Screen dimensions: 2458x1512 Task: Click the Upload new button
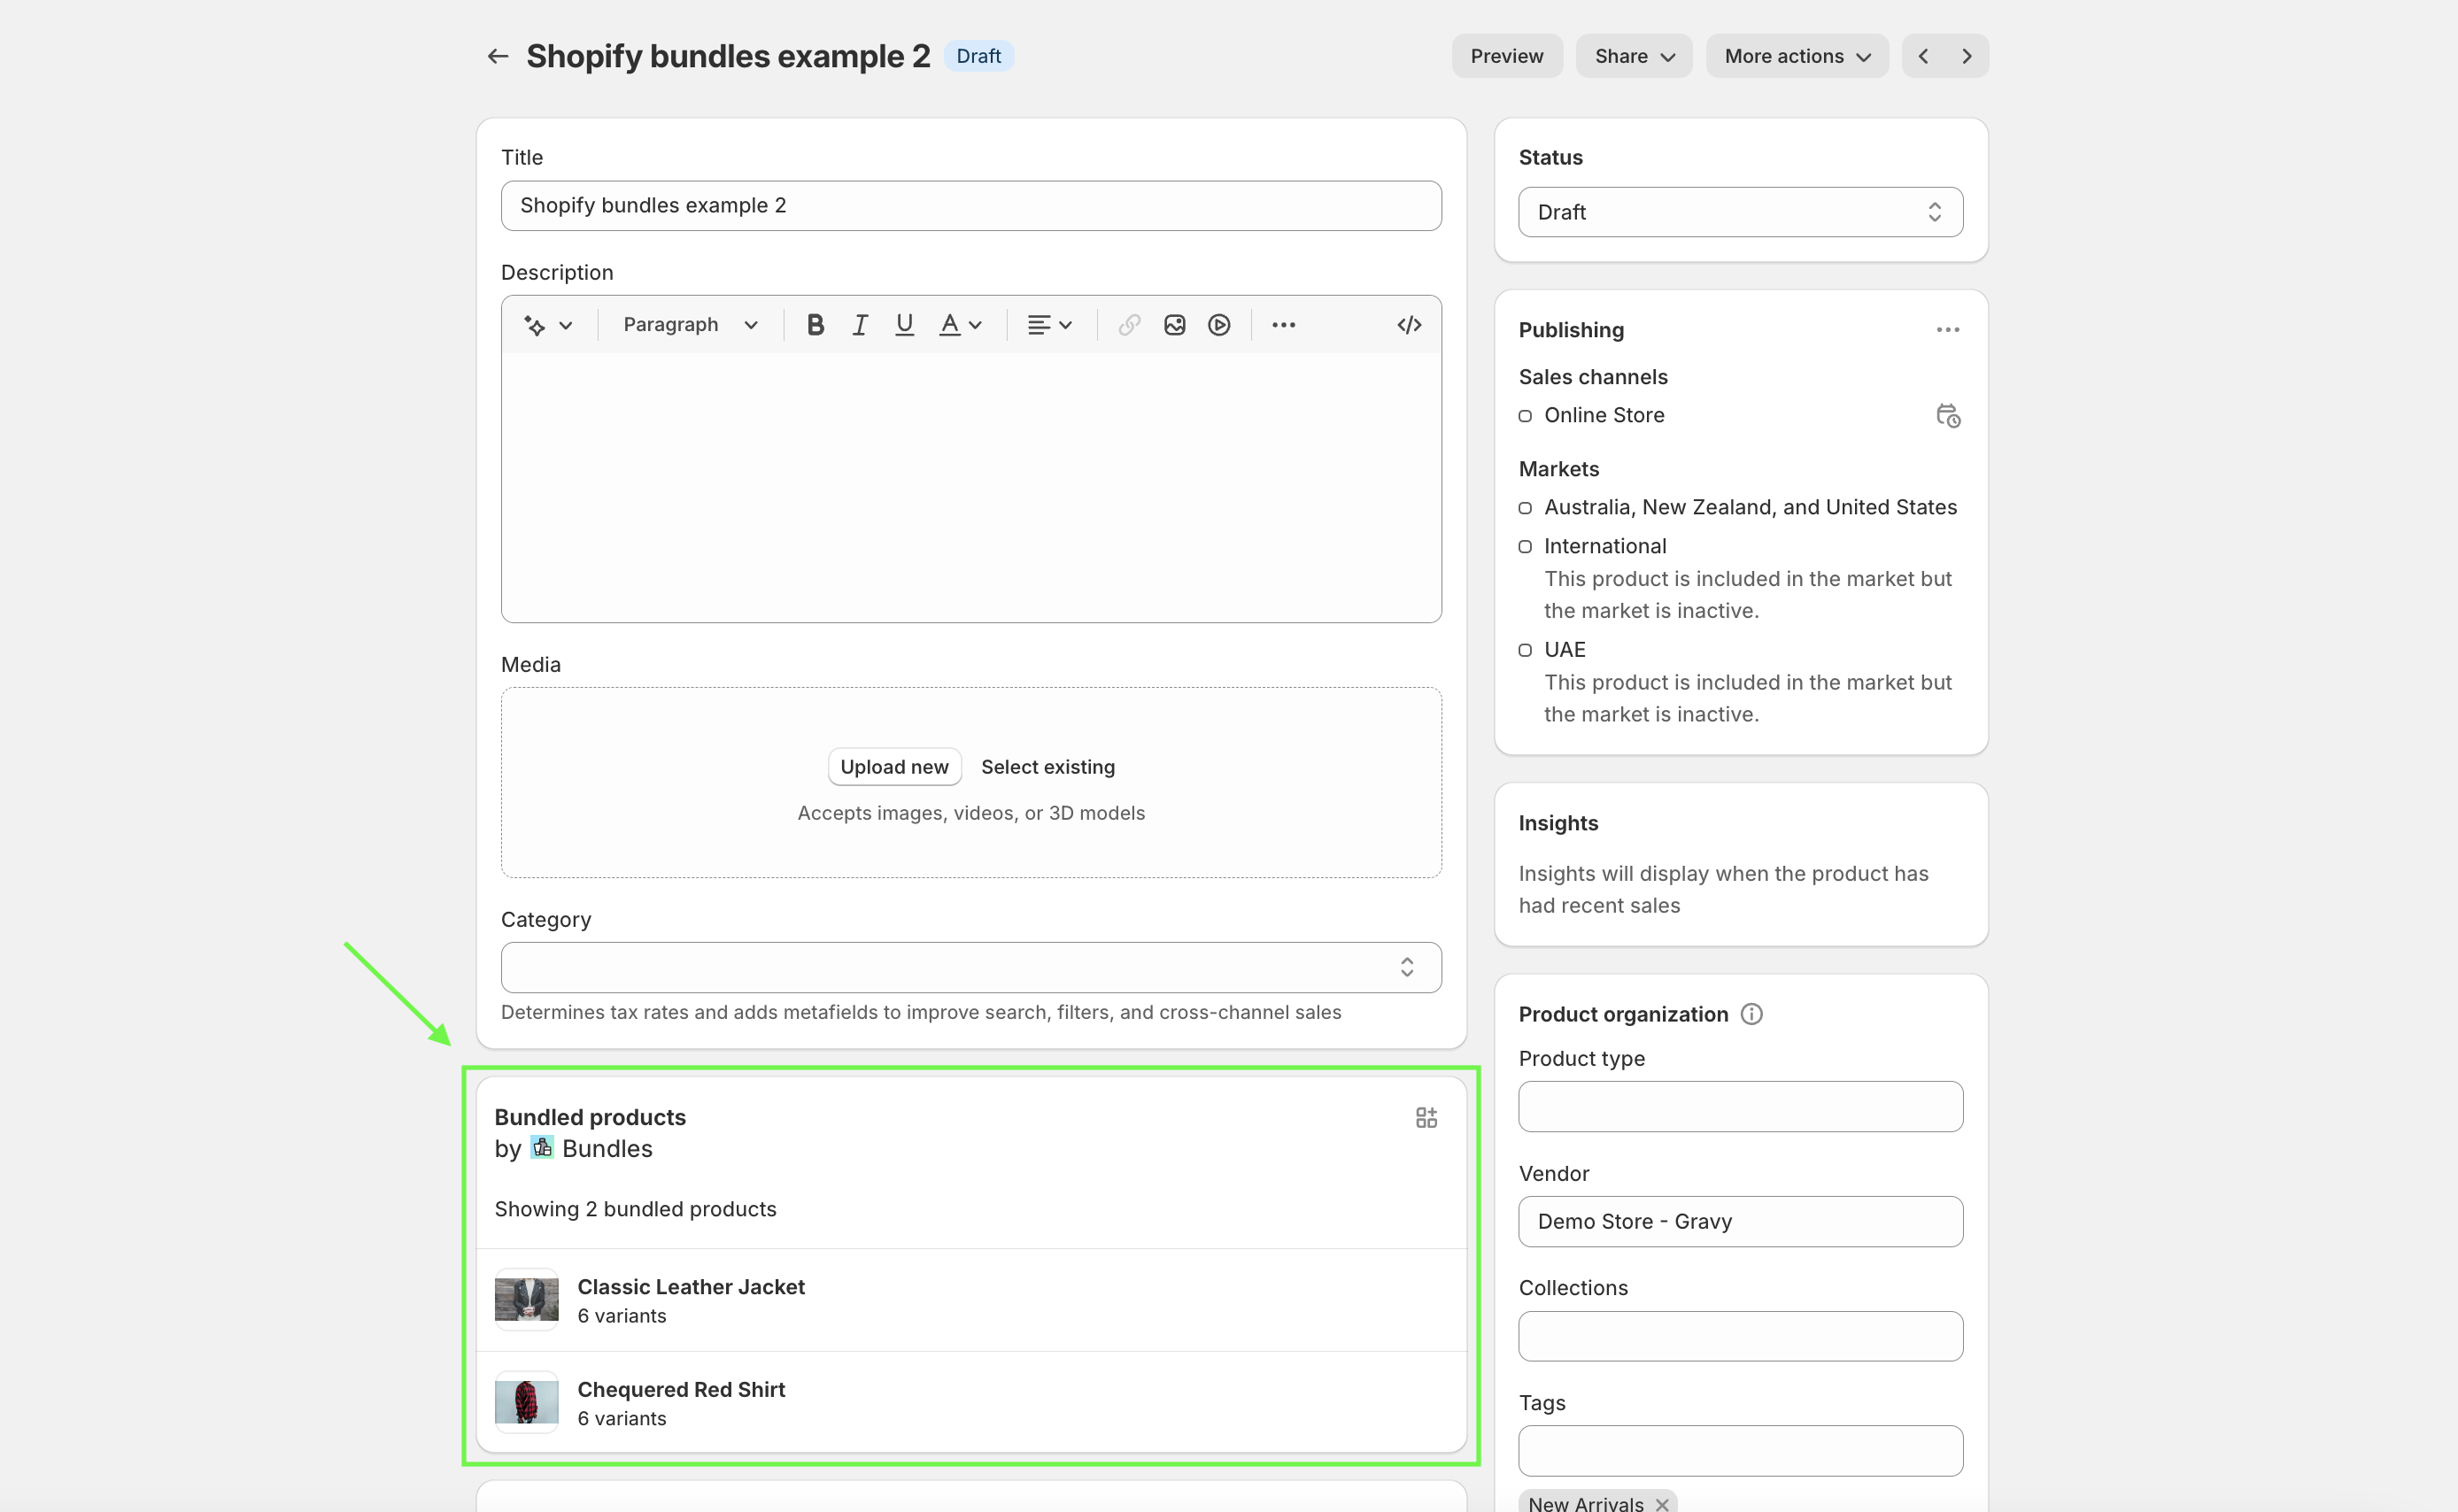point(894,767)
